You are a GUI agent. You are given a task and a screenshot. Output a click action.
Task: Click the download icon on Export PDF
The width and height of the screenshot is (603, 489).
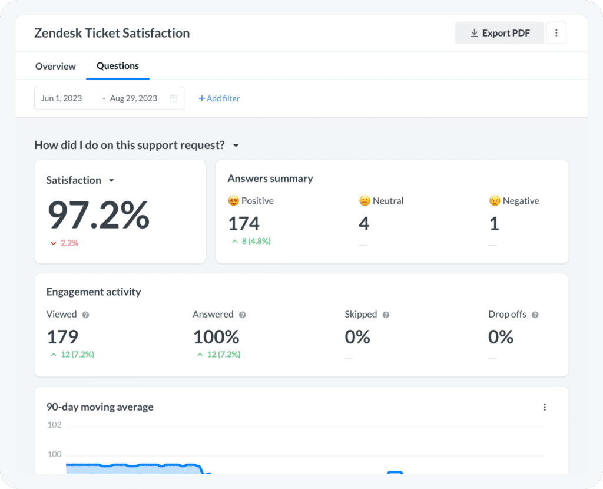(474, 33)
